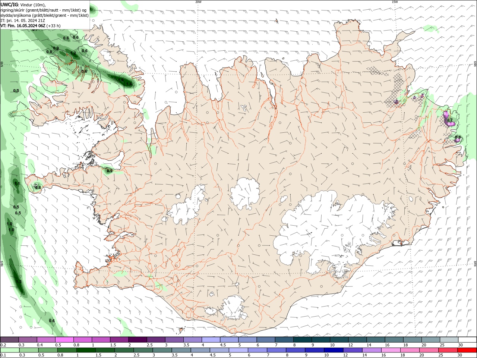This screenshot has height=358, width=477.
Task: Click the palest green rain swatch beside 0.1
Action: [10, 350]
